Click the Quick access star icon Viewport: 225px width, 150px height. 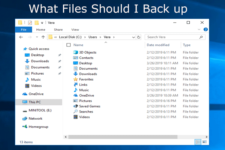coord(25,49)
